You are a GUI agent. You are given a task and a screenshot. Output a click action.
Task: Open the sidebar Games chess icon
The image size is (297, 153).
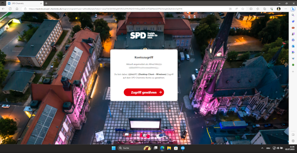293,34
